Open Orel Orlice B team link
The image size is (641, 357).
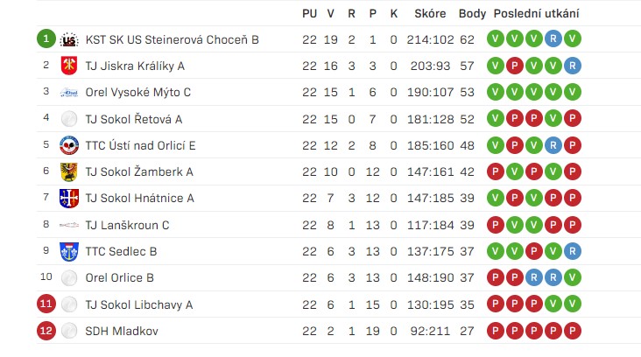point(120,277)
